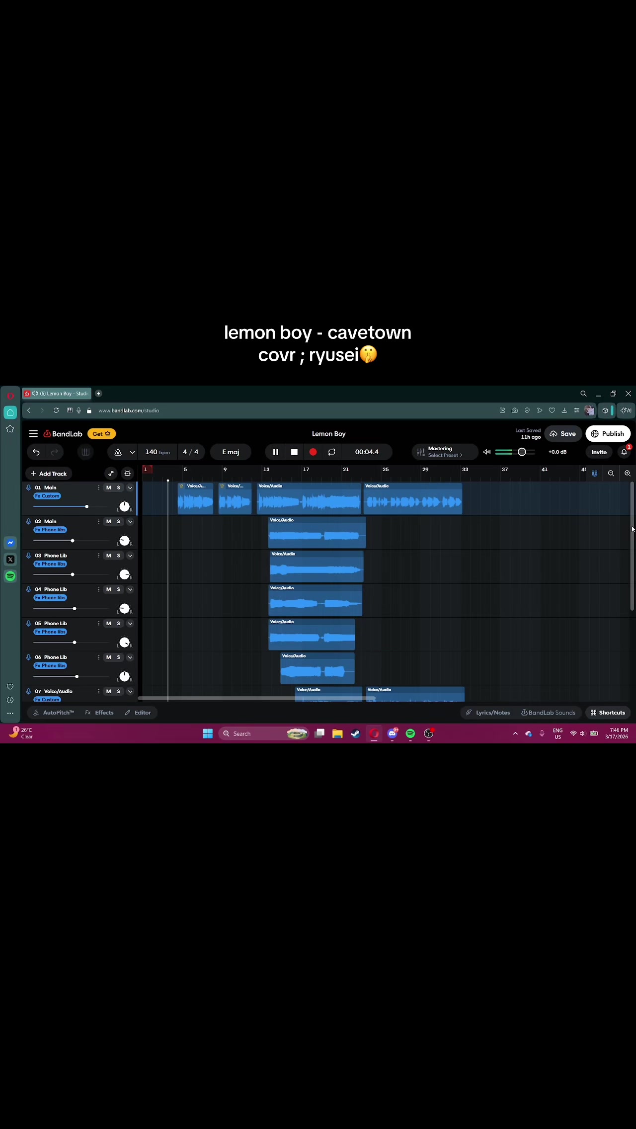Expand track 07 Voice/Audio chevron
The image size is (636, 1129).
[130, 691]
